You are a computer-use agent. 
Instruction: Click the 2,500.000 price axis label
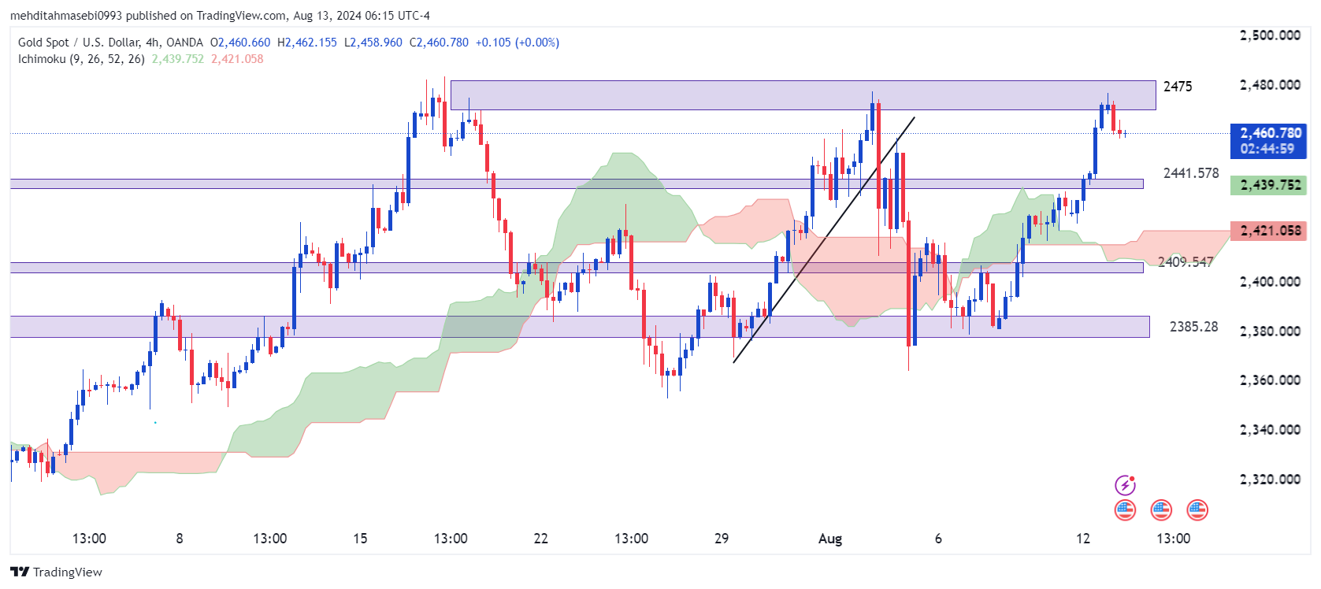click(x=1270, y=35)
